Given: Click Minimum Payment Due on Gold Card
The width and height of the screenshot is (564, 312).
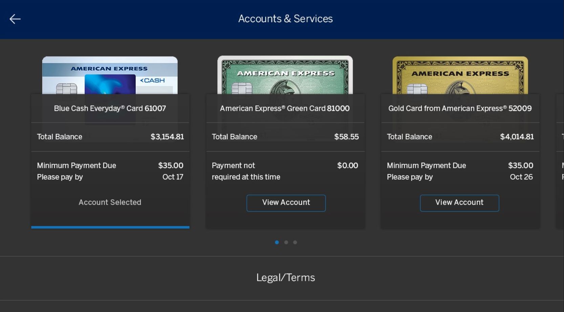Looking at the screenshot, I should 427,165.
